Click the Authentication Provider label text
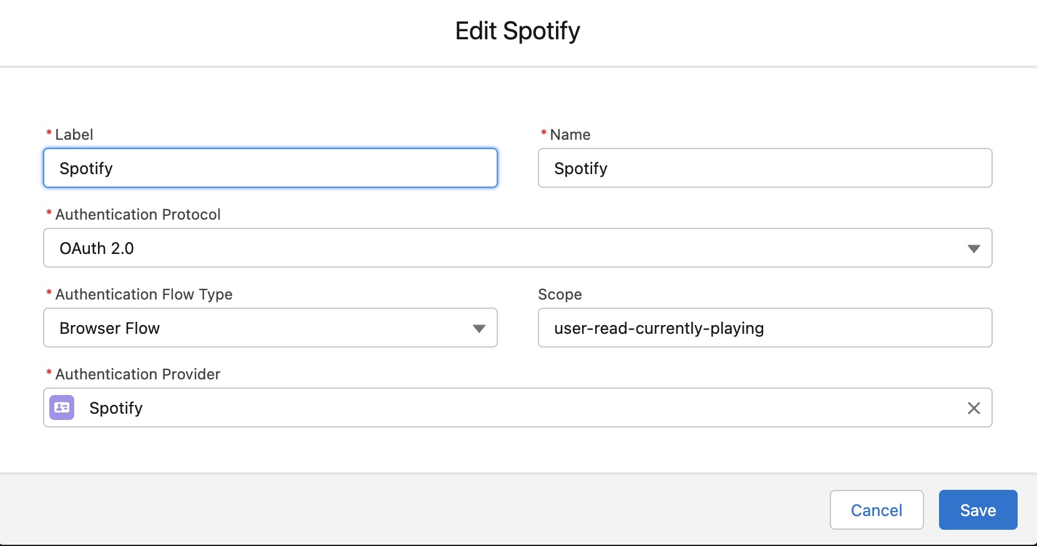This screenshot has width=1037, height=546. coord(138,374)
